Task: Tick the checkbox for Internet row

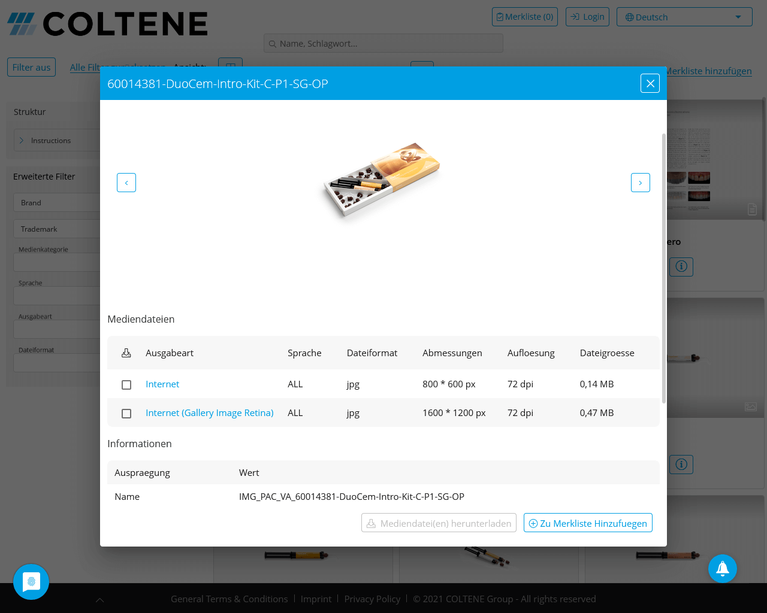Action: pos(126,385)
